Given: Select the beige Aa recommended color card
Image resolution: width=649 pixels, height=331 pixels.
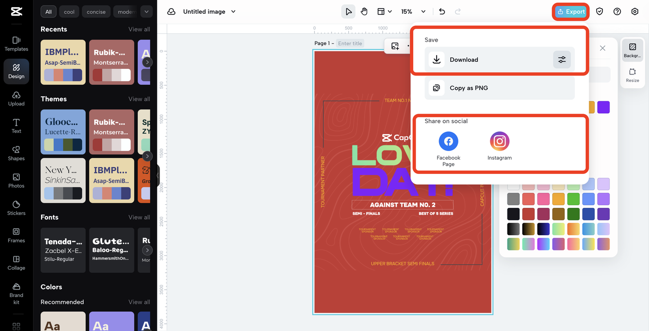Looking at the screenshot, I should tap(63, 321).
